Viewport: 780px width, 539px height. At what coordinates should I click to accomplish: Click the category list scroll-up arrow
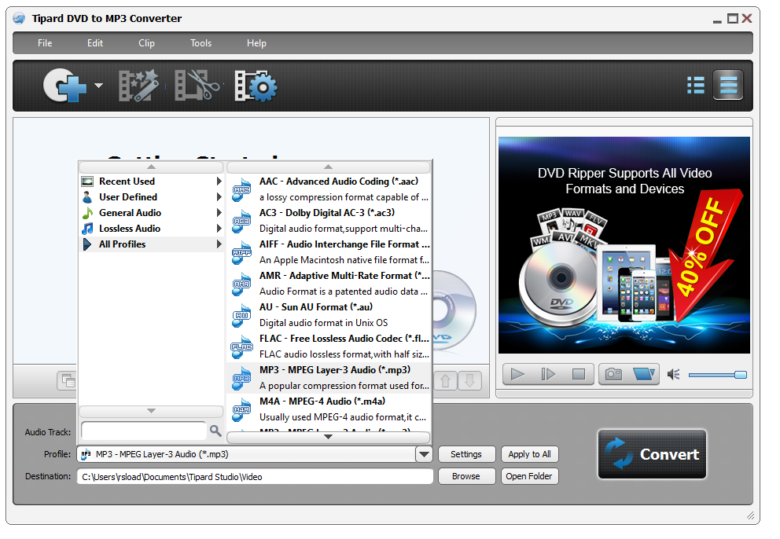pyautogui.click(x=151, y=167)
